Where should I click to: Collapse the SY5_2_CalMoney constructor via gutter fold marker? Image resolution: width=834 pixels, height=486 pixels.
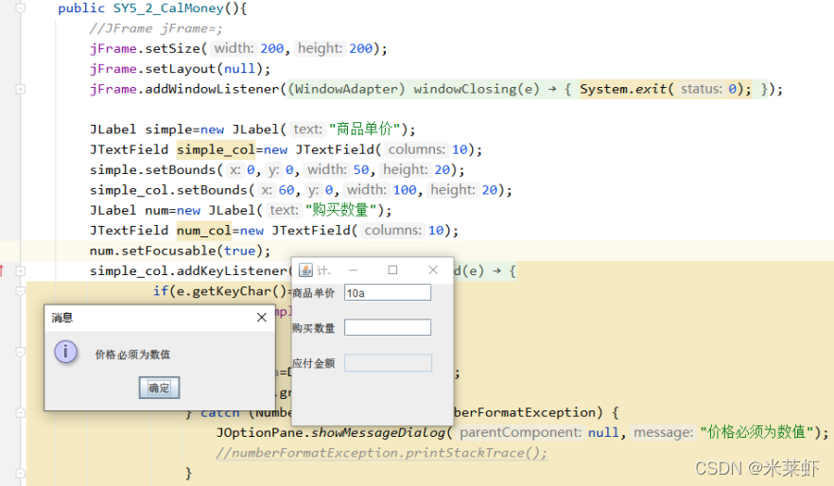click(20, 9)
